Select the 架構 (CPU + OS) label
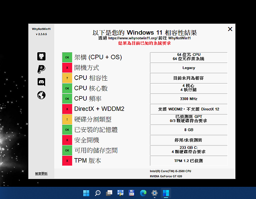This screenshot has width=256, height=199. [98, 57]
